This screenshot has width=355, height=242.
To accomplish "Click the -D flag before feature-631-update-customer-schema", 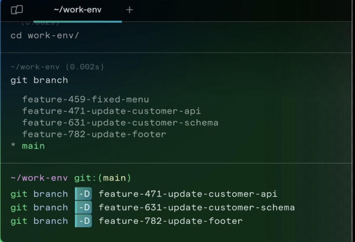I will pos(83,207).
